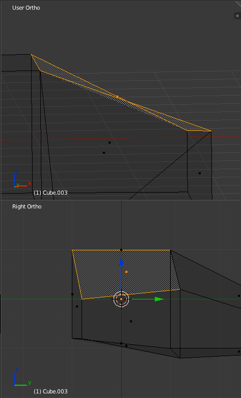Click the white manipulator center circle
This screenshot has width=241, height=398.
pyautogui.click(x=121, y=299)
